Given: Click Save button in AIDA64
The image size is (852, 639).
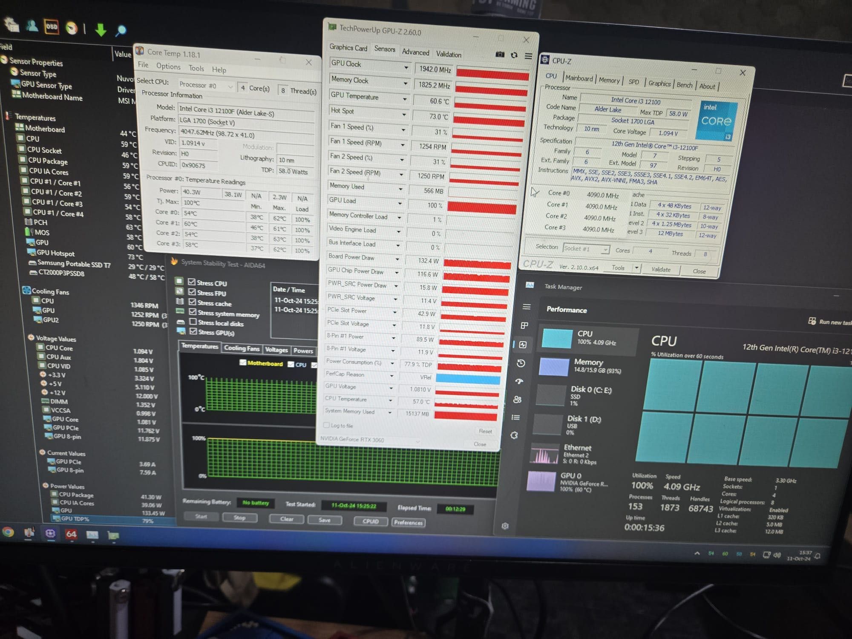Looking at the screenshot, I should click(x=325, y=520).
